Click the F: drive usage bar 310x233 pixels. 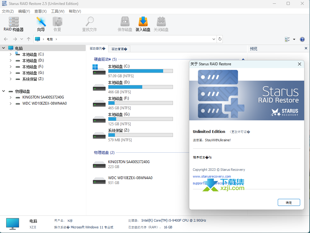click(x=141, y=103)
